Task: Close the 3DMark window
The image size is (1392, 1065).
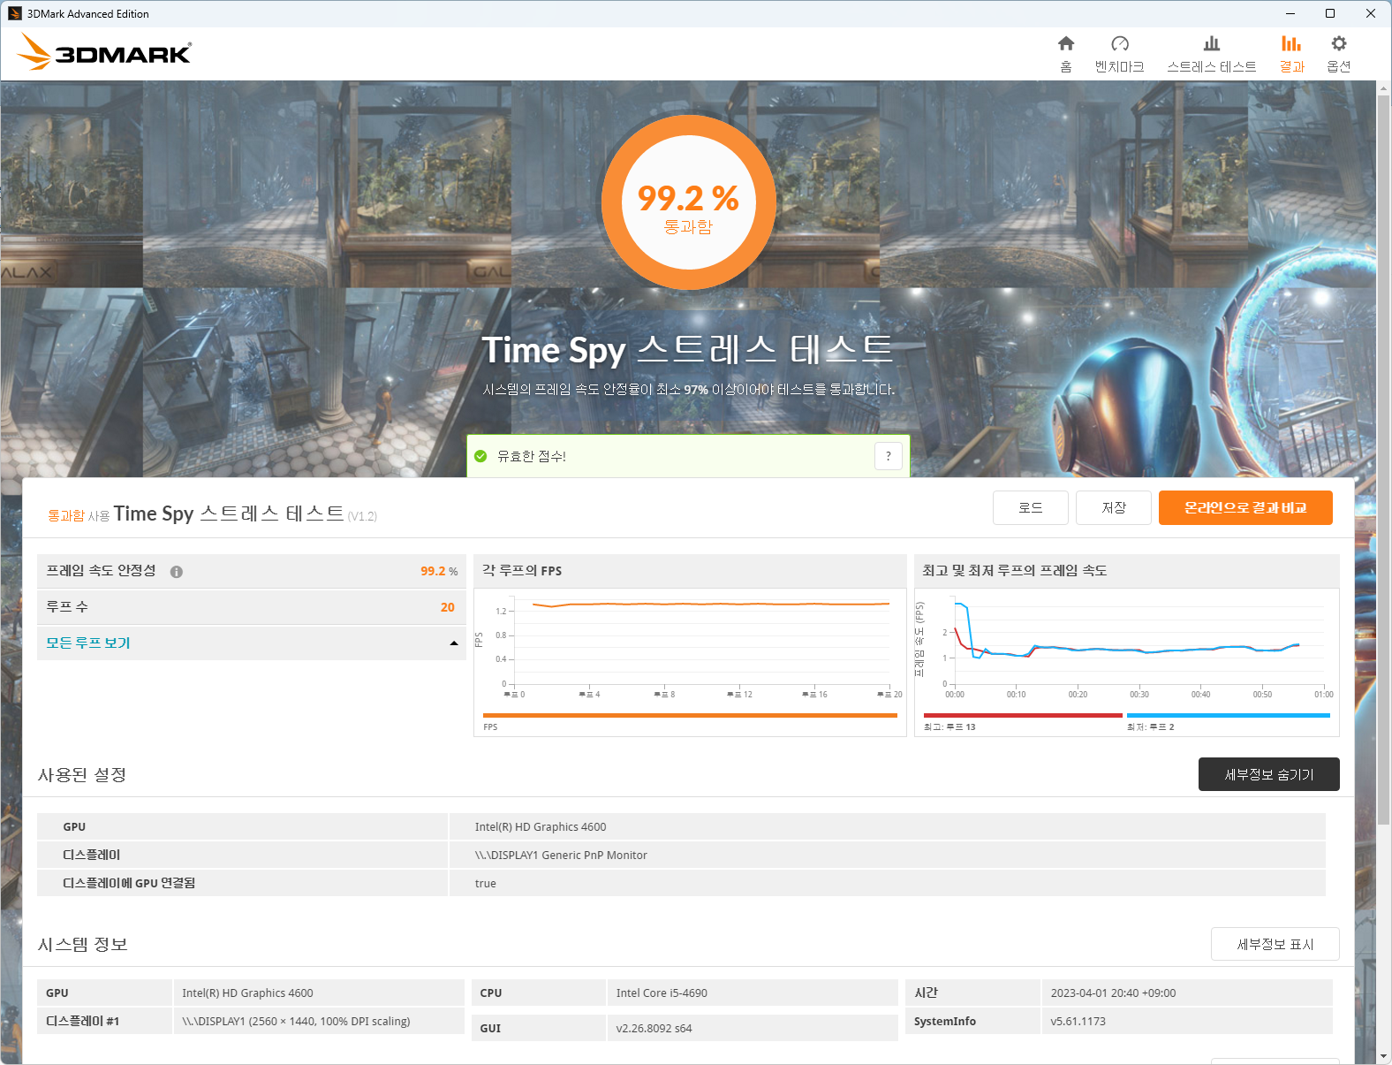Action: [x=1371, y=13]
